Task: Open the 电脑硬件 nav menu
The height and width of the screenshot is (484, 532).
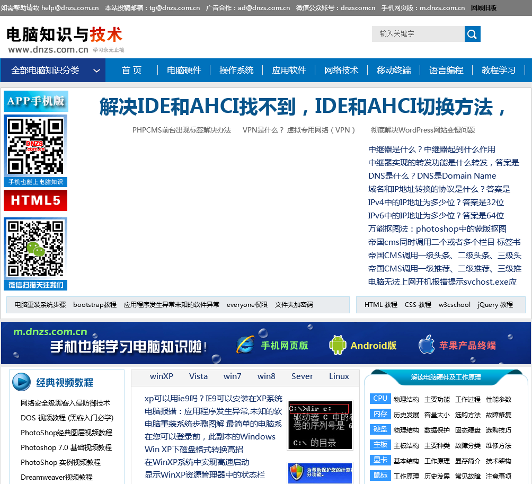Action: [184, 71]
